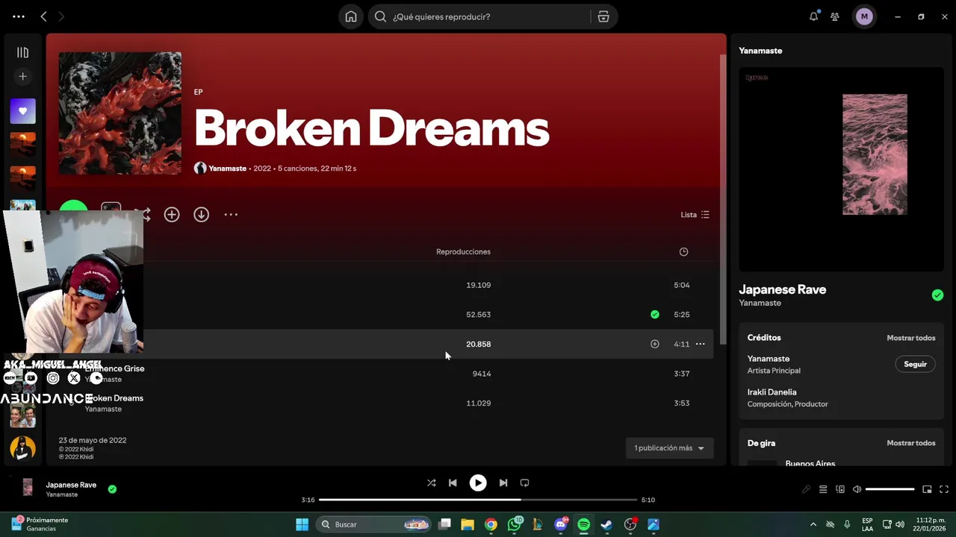
Task: Open the lyrics microphone icon
Action: 806,489
